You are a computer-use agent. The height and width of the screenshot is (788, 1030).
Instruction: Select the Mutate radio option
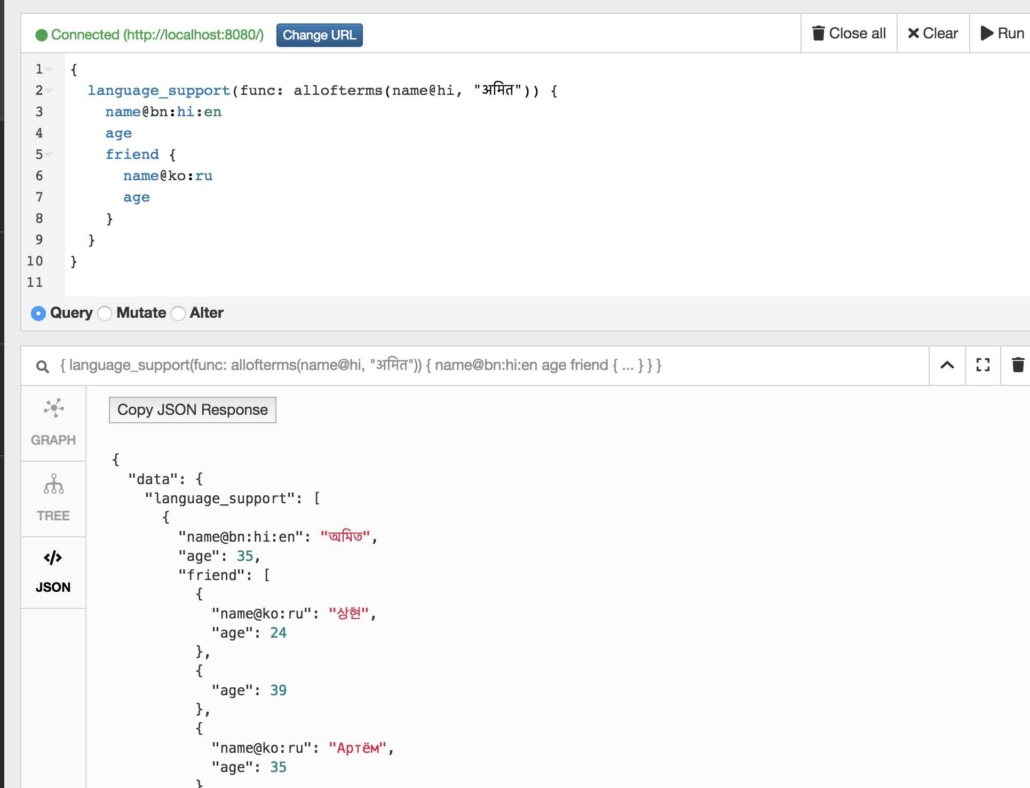[x=105, y=313]
